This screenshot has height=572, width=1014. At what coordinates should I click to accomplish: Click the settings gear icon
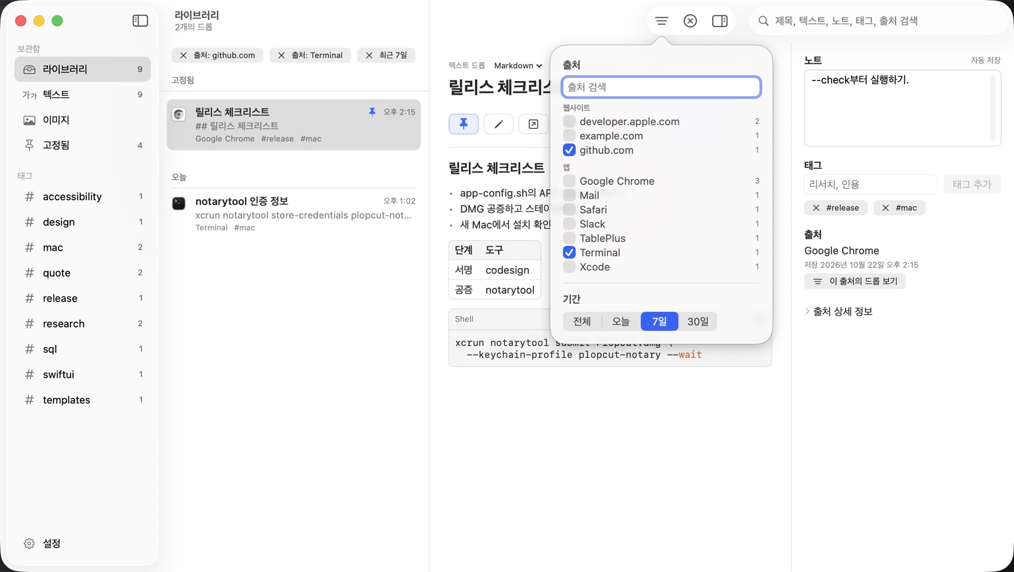tap(29, 543)
